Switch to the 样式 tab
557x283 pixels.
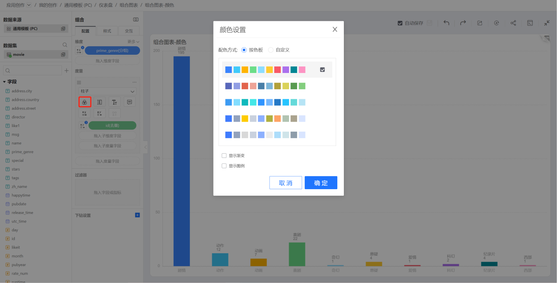coord(107,31)
